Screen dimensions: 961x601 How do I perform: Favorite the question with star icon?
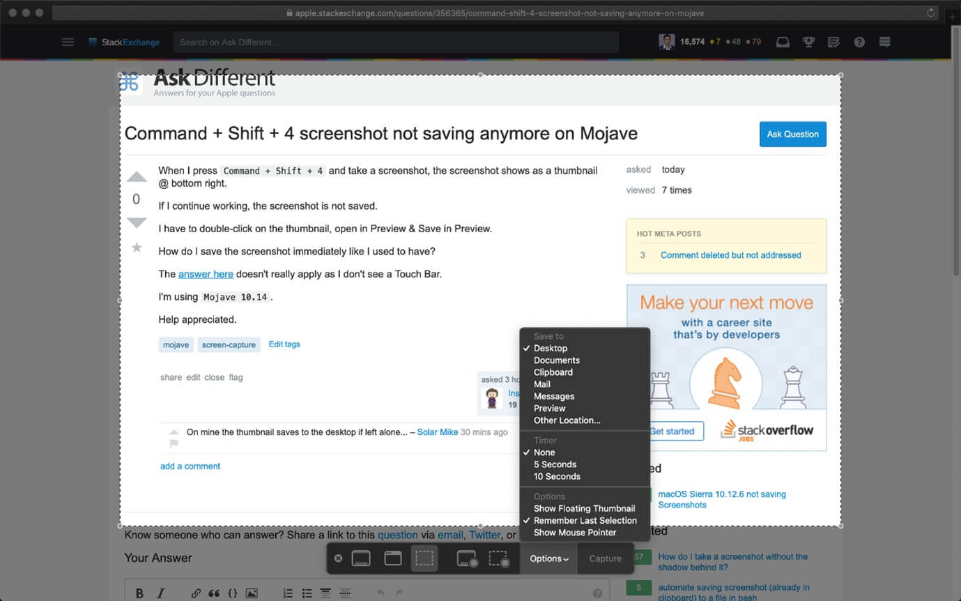137,248
